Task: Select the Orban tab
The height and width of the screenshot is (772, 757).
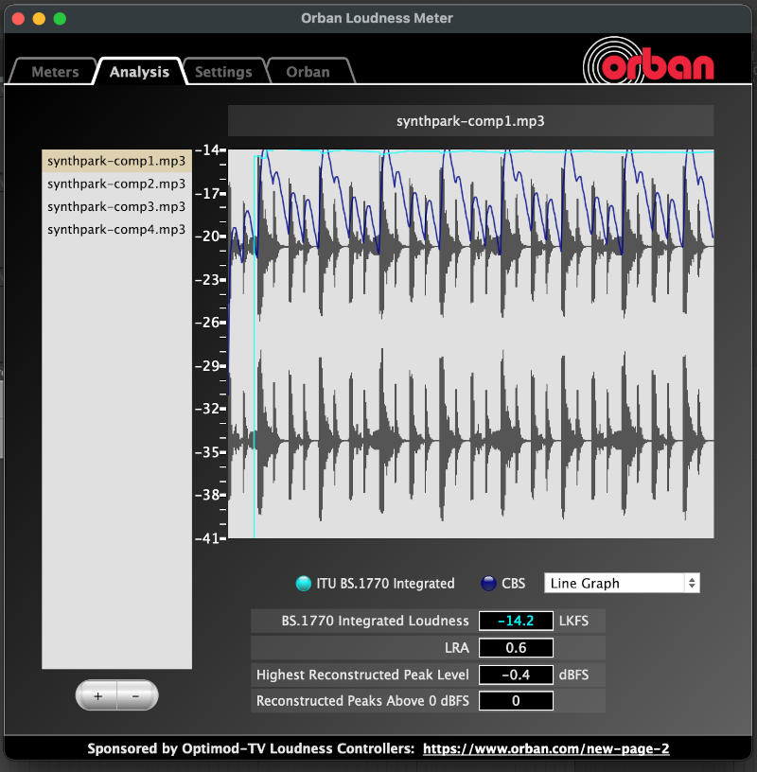Action: pyautogui.click(x=308, y=72)
